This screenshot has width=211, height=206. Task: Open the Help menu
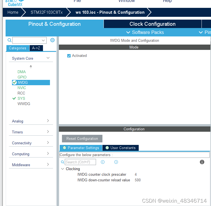point(167,1)
